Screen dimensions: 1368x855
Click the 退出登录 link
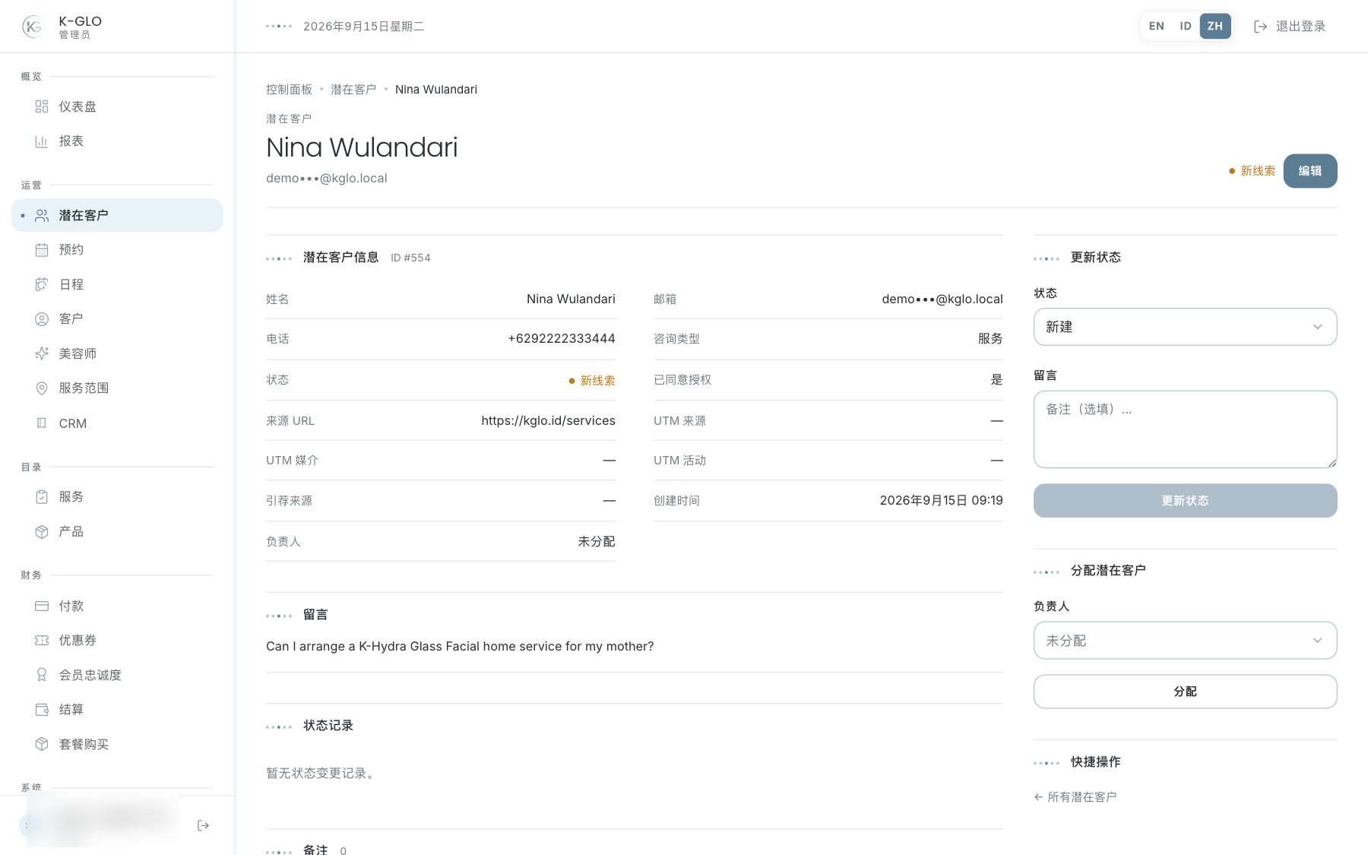tap(1289, 26)
